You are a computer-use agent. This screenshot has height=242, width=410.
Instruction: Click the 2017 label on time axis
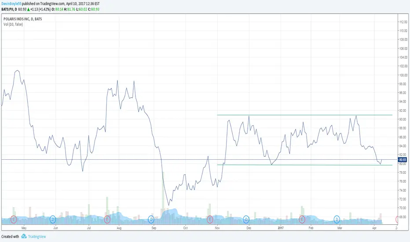pos(281,228)
